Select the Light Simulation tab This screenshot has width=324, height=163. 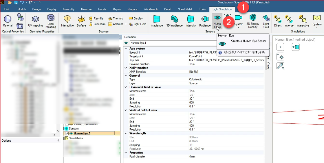point(222,9)
